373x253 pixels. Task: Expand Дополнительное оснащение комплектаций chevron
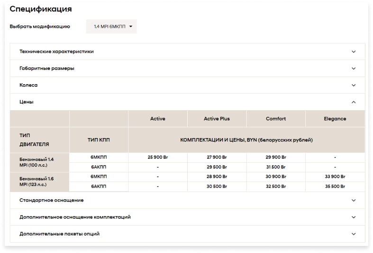click(354, 217)
